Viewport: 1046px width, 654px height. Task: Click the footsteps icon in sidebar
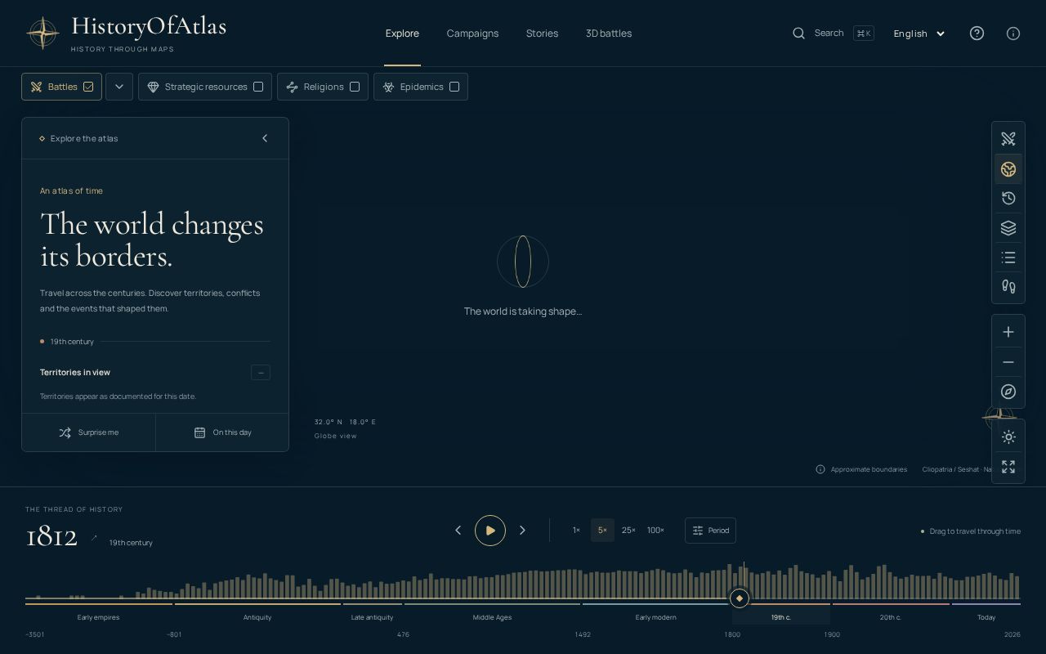[1008, 287]
